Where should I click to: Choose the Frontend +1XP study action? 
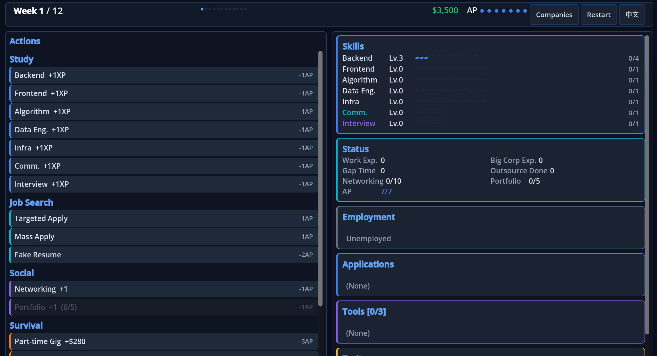click(x=164, y=93)
